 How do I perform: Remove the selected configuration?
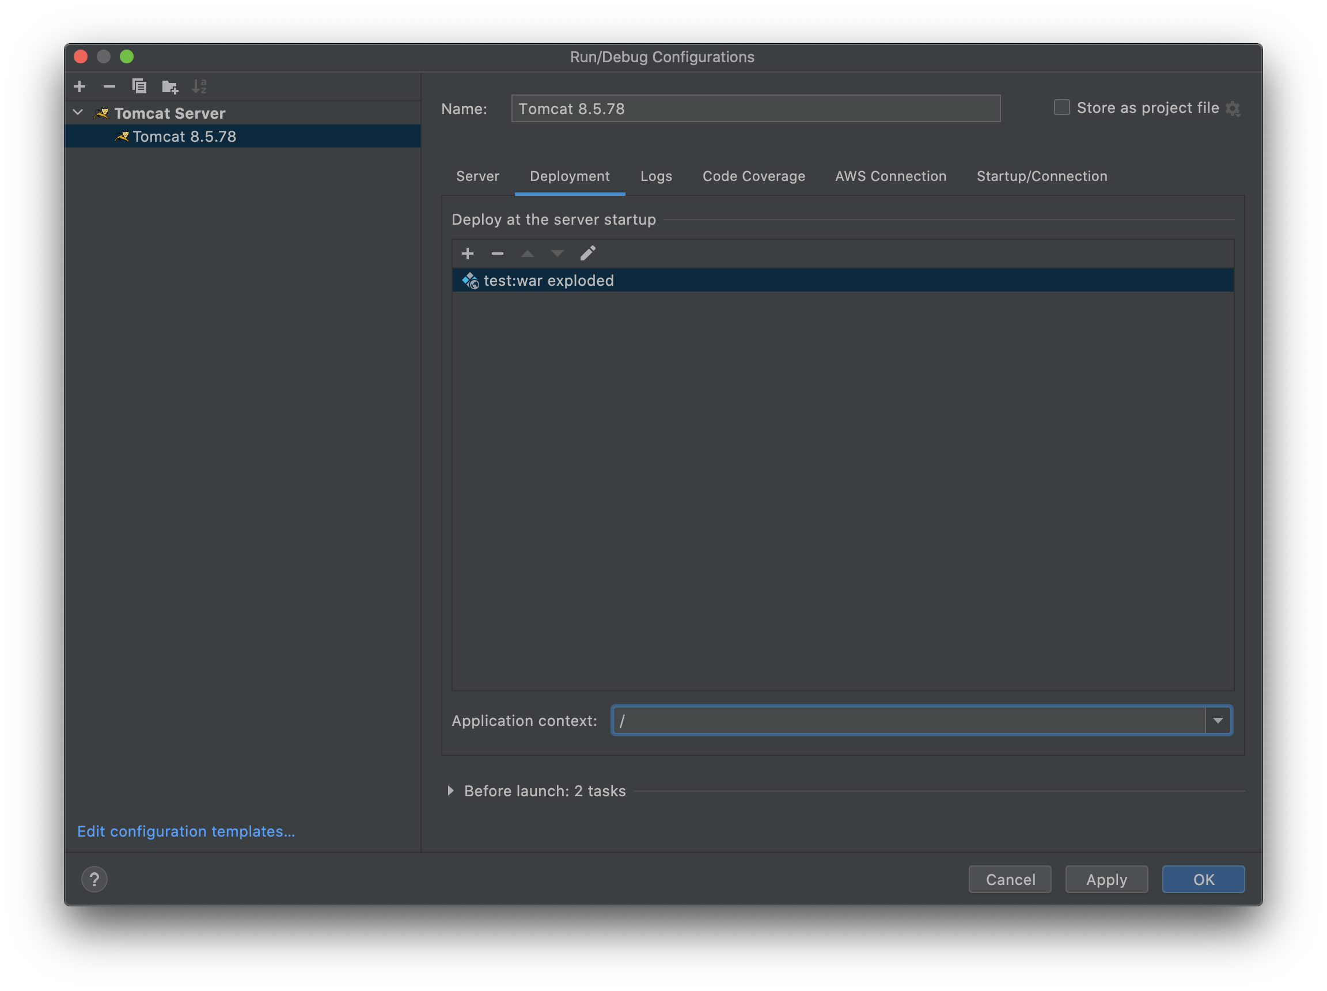tap(109, 86)
